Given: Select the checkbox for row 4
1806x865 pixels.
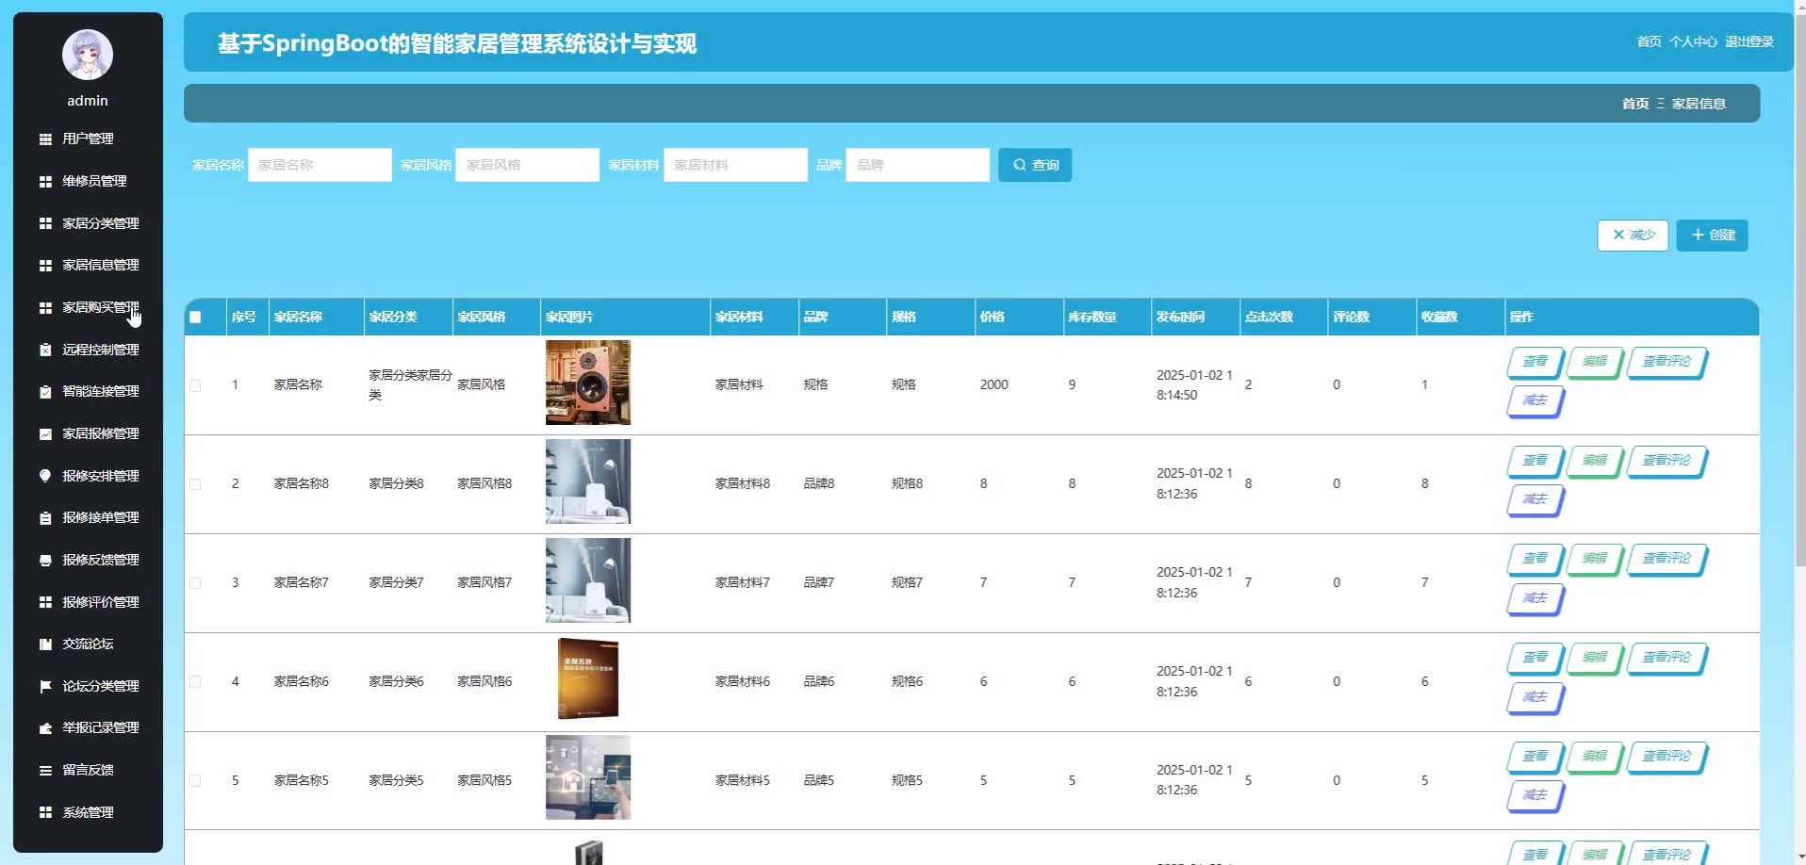Looking at the screenshot, I should tap(195, 682).
